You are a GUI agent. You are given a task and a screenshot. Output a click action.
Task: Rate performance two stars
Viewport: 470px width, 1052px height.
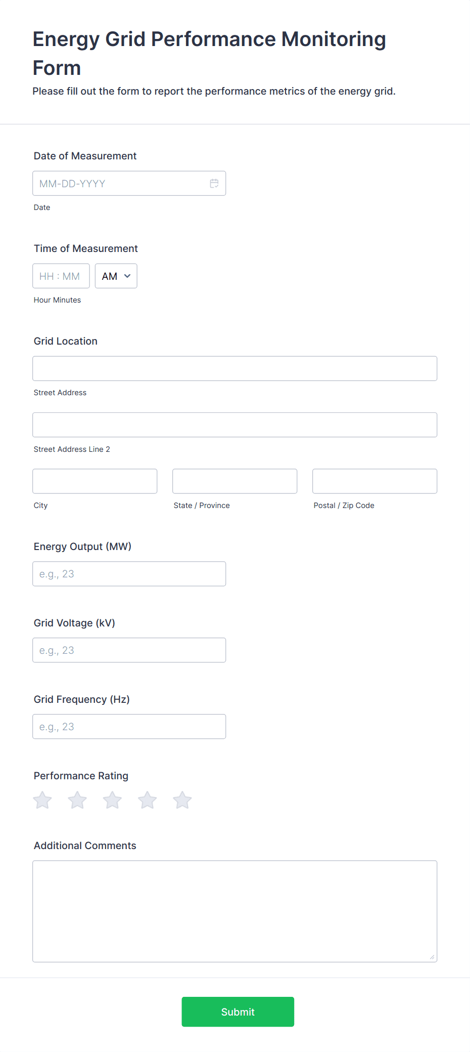(77, 800)
